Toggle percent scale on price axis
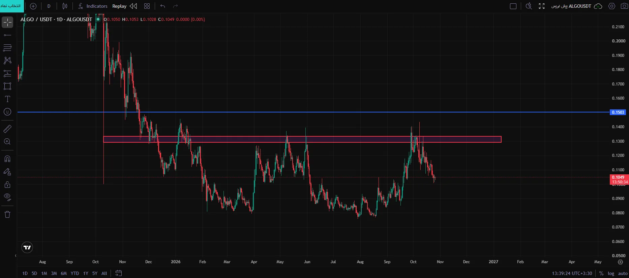The image size is (629, 278). [x=601, y=273]
